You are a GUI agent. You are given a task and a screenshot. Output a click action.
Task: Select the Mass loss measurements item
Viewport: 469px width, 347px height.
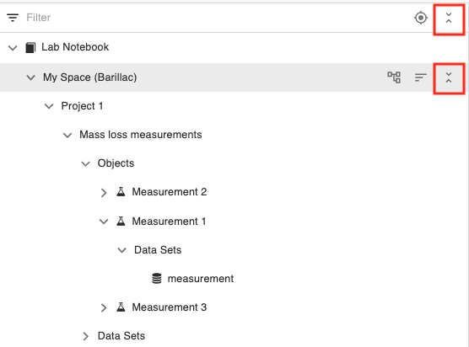coord(141,135)
